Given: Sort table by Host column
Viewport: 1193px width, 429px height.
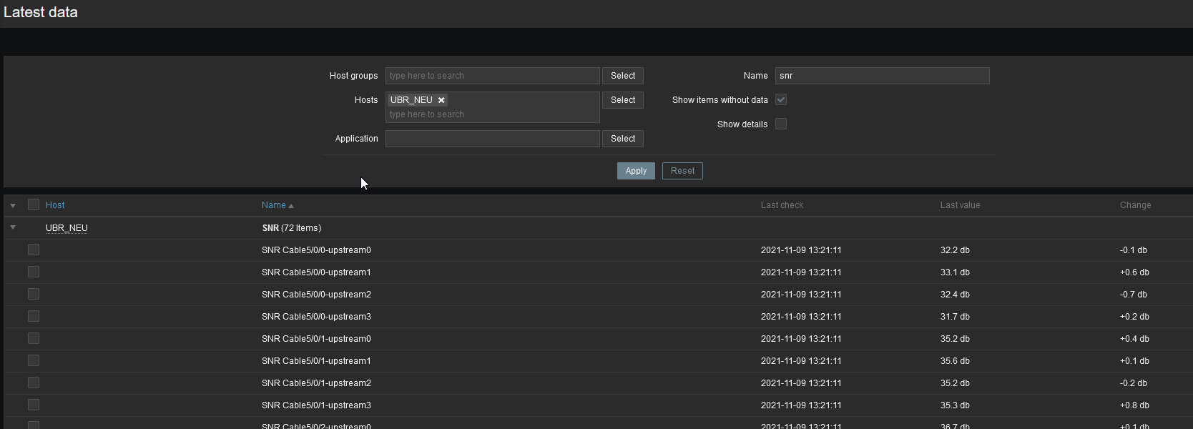Looking at the screenshot, I should click(55, 205).
